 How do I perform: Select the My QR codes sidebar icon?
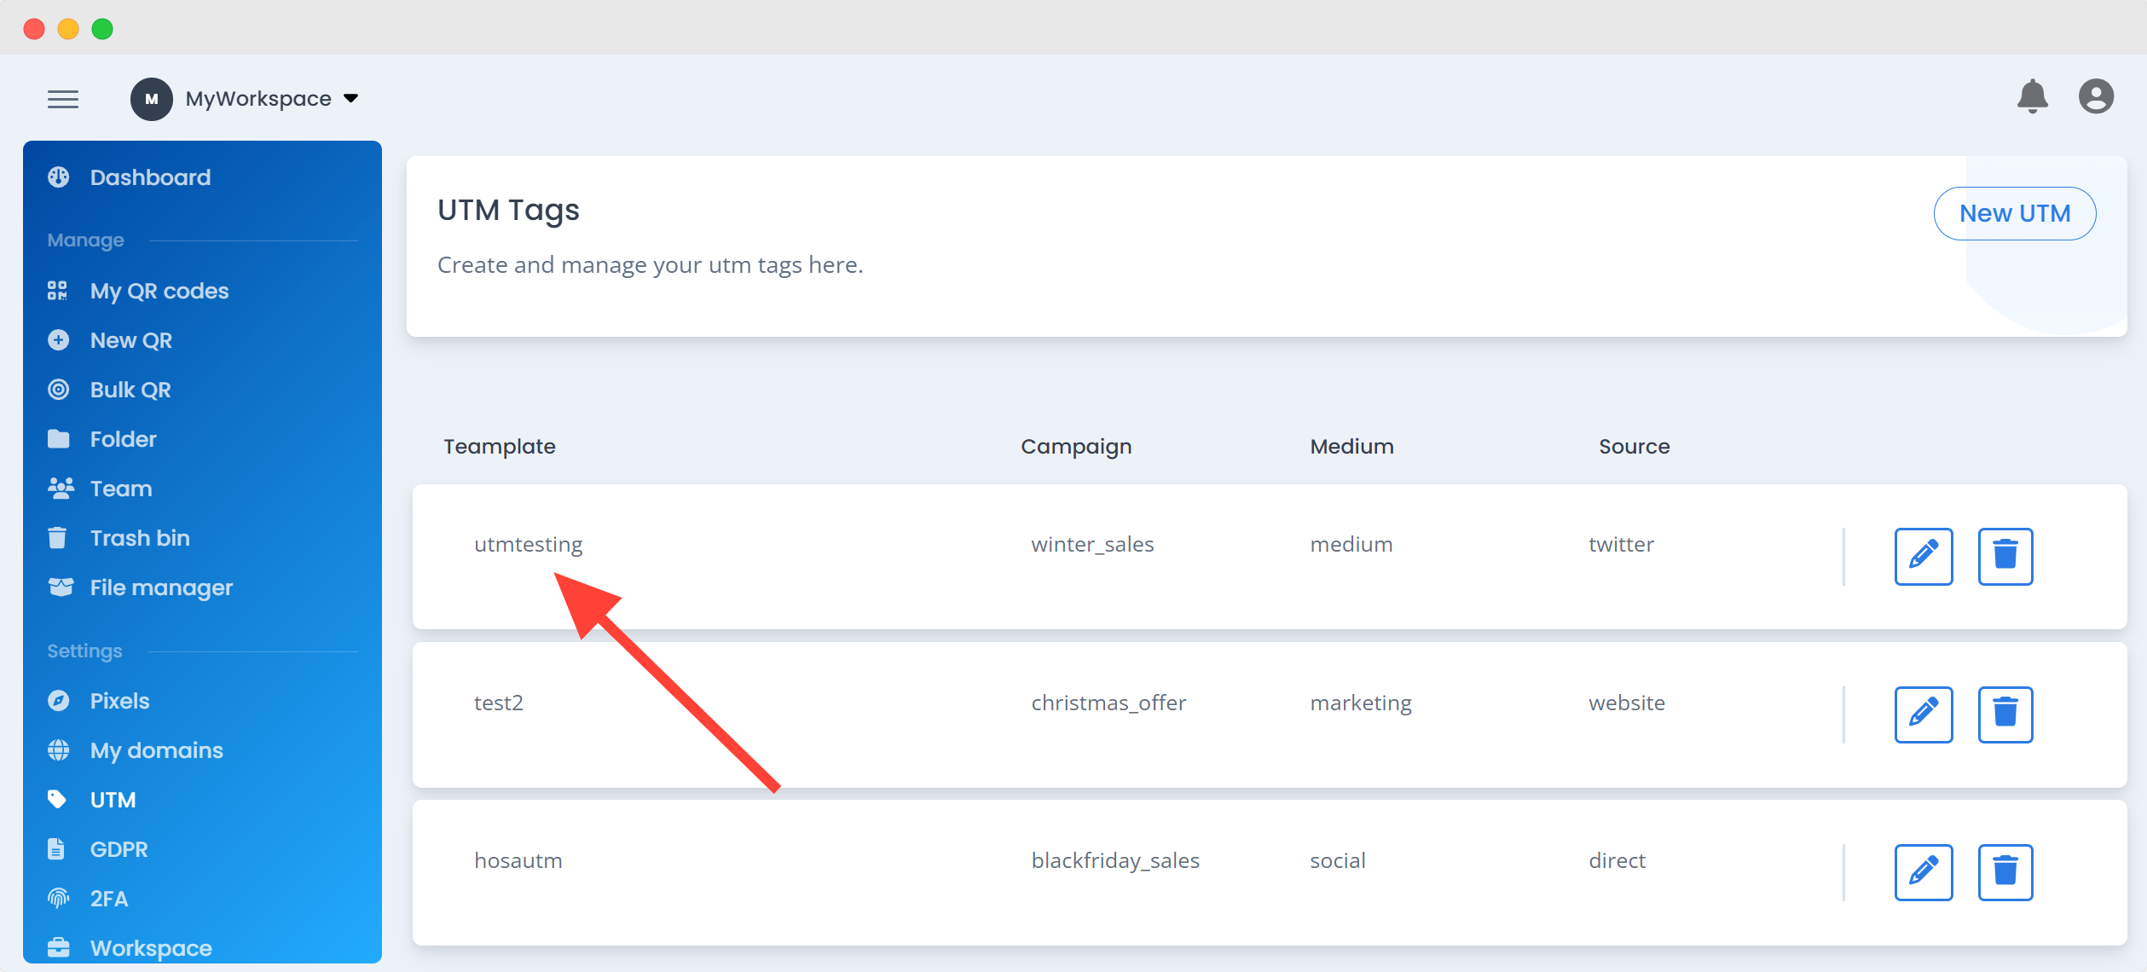coord(57,290)
